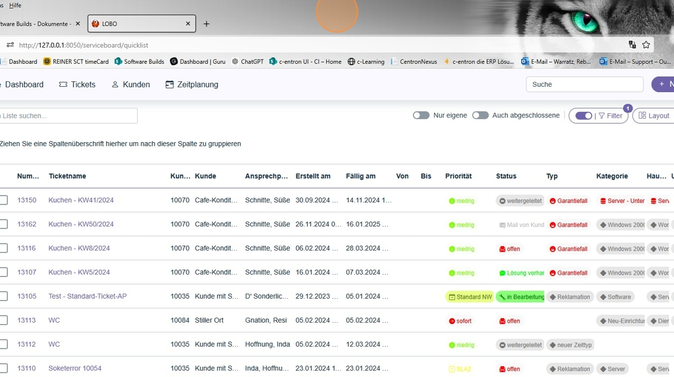The image size is (674, 377).
Task: Sort by the 'Fällig am' column header
Action: 360,176
